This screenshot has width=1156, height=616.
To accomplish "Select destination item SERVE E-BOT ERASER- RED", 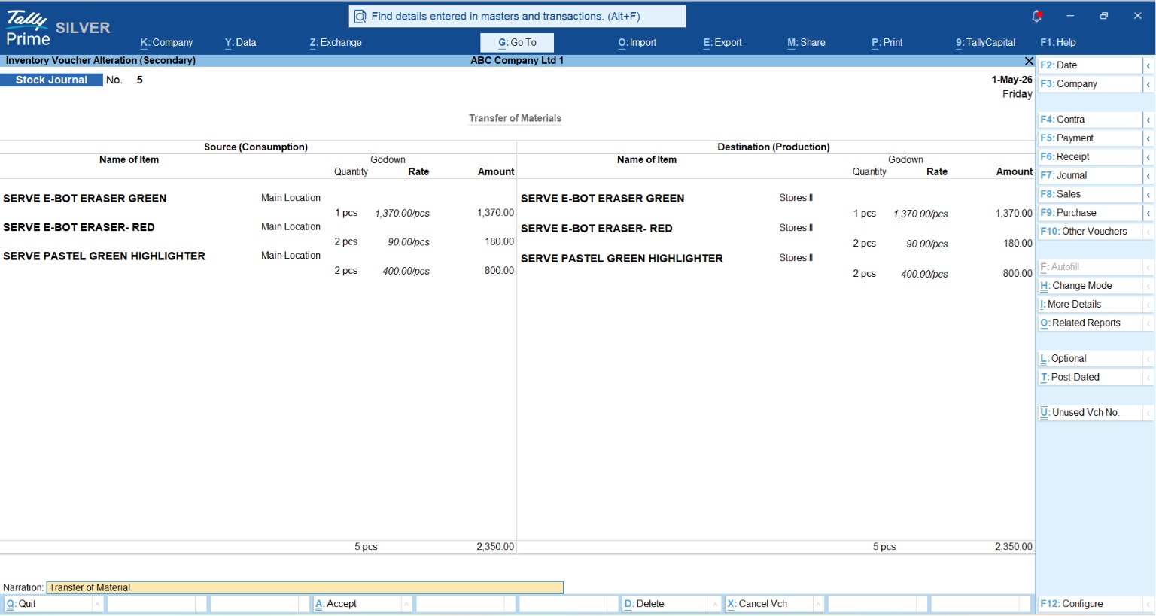I will [597, 229].
